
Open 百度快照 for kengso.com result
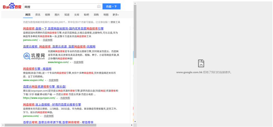point(78,62)
